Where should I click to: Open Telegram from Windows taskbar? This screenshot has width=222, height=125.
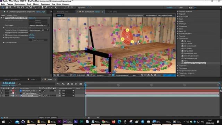pos(143,122)
